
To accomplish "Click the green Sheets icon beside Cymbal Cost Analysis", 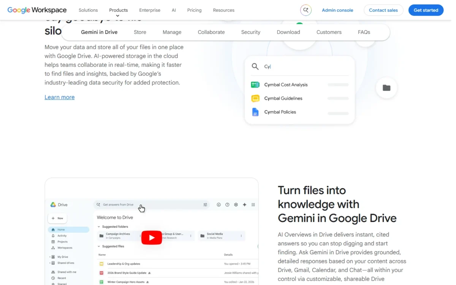I will coord(255,85).
